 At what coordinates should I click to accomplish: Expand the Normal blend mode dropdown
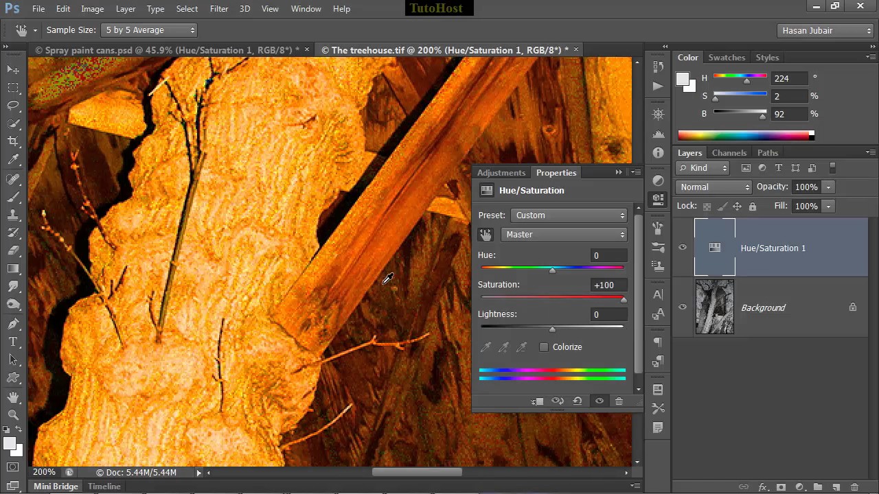click(714, 187)
